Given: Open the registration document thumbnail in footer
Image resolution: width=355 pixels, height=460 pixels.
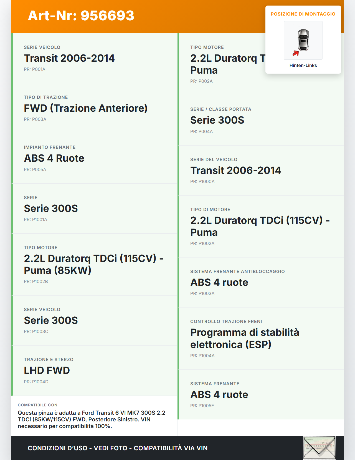Looking at the screenshot, I should click(x=319, y=448).
